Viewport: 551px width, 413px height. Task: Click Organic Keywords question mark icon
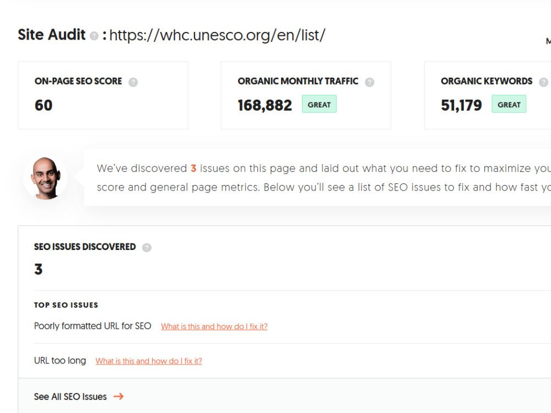[544, 82]
